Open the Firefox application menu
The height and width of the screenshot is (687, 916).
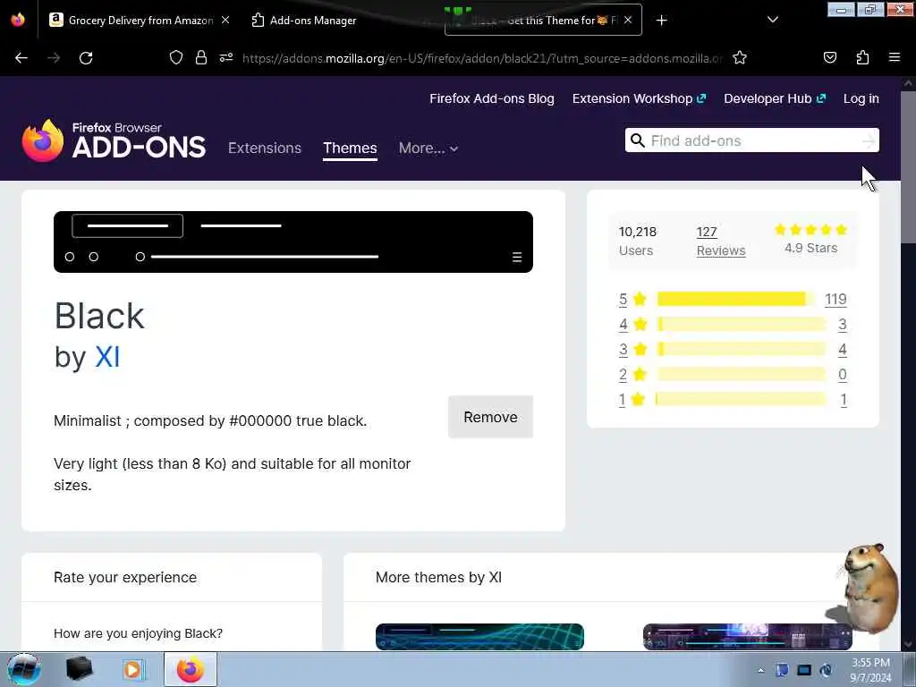coord(895,57)
